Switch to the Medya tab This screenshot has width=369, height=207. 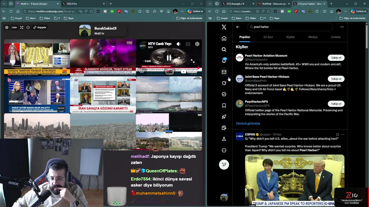tap(313, 37)
